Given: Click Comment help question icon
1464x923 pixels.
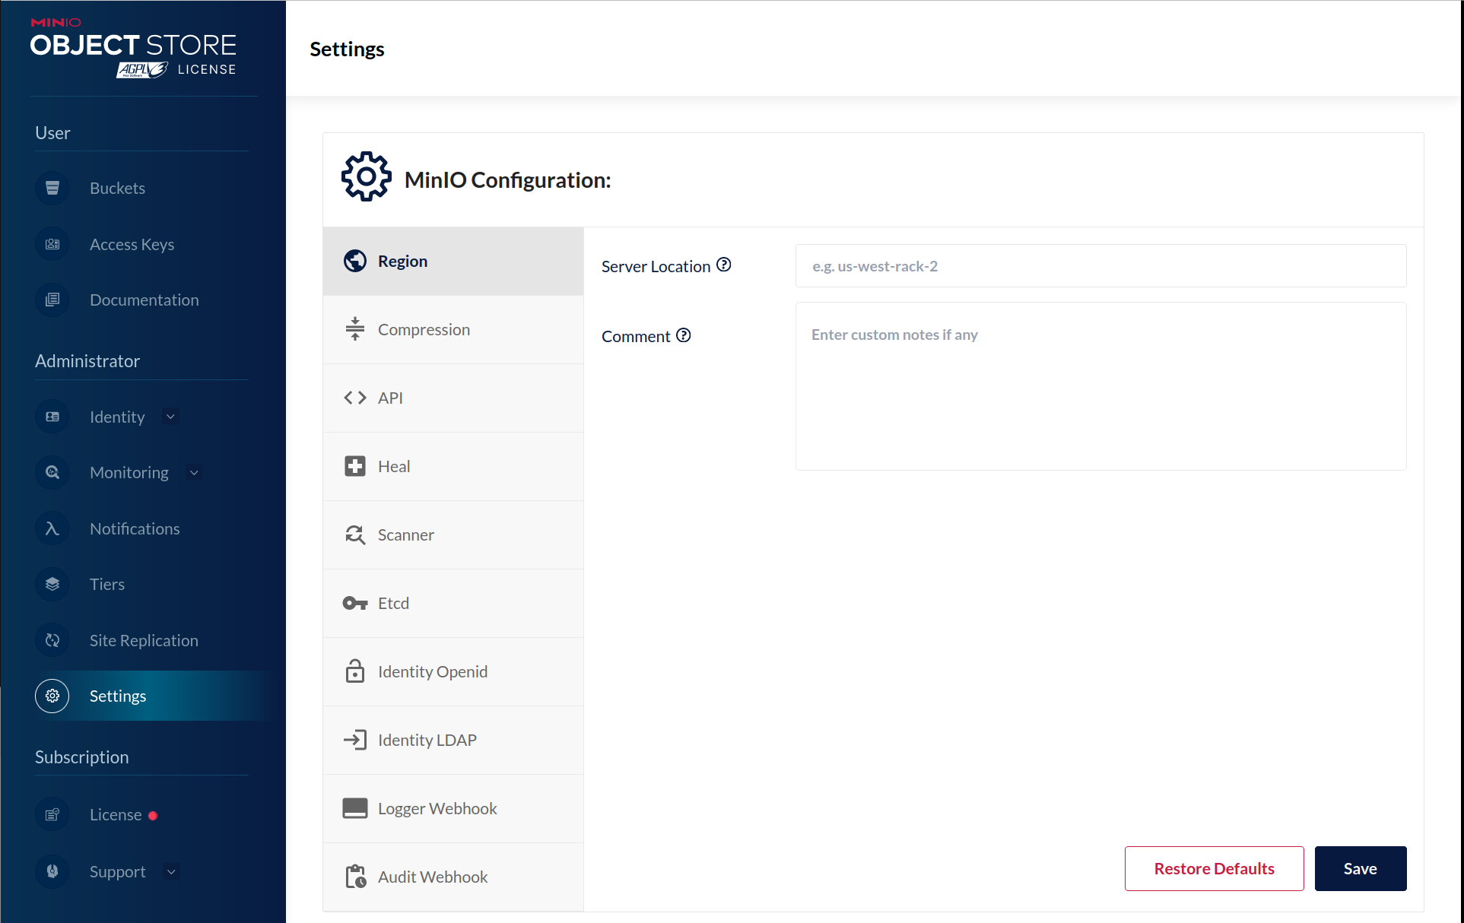Looking at the screenshot, I should coord(684,335).
